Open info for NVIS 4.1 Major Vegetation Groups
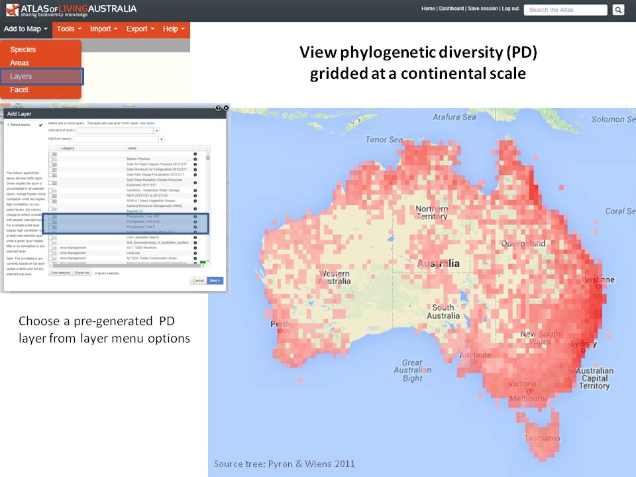The width and height of the screenshot is (636, 477). 195,200
